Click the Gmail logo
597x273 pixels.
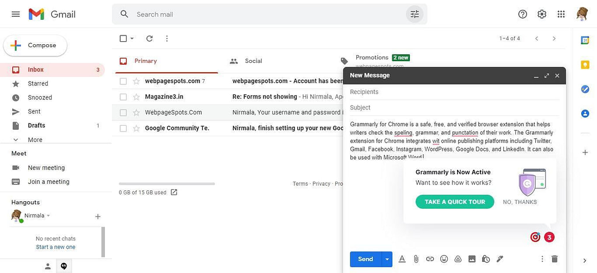coord(52,15)
